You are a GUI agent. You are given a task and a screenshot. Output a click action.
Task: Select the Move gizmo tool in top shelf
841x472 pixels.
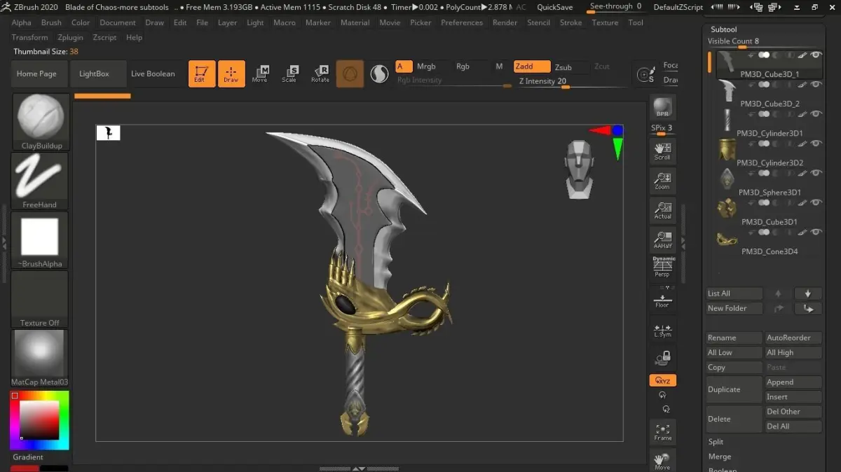[x=260, y=74]
